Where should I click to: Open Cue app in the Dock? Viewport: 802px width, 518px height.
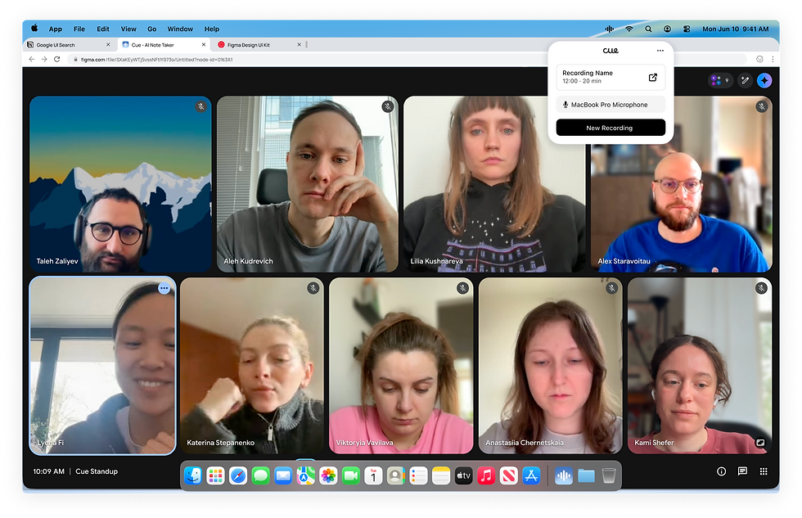coord(564,476)
